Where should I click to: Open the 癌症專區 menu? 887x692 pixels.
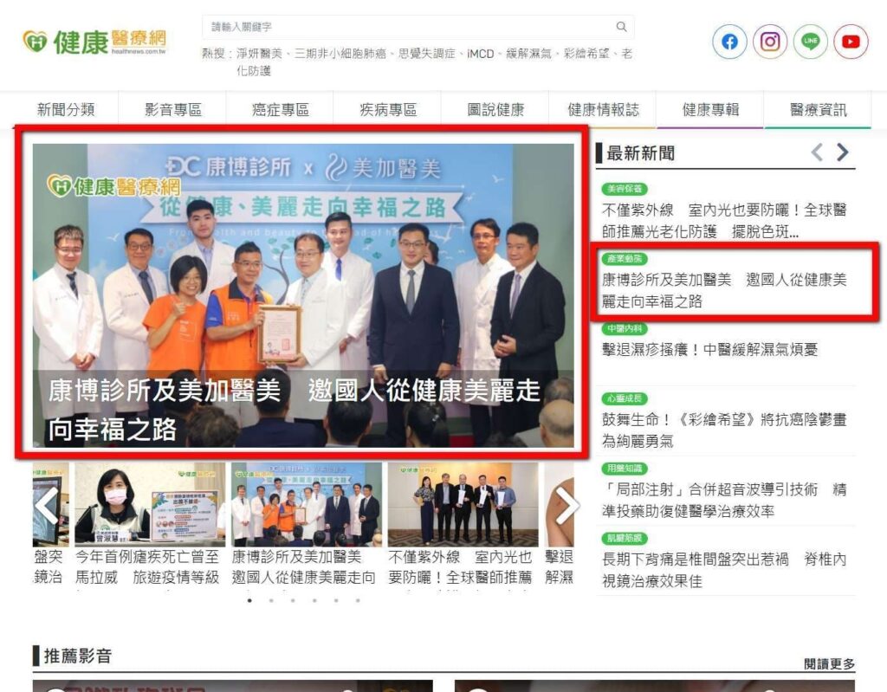[x=281, y=110]
